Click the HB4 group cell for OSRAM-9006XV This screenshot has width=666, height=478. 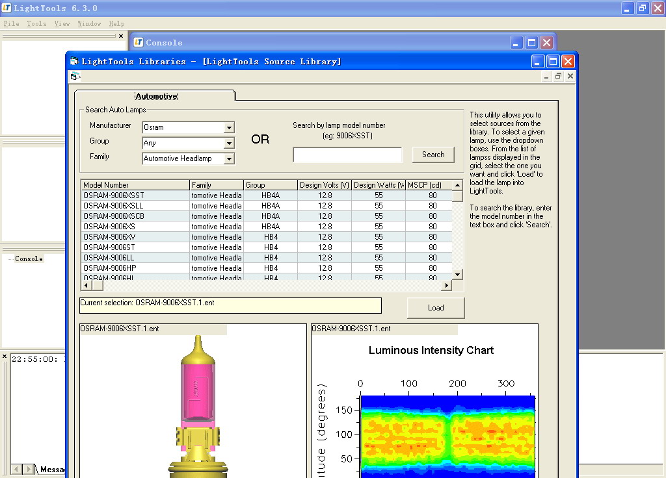271,237
